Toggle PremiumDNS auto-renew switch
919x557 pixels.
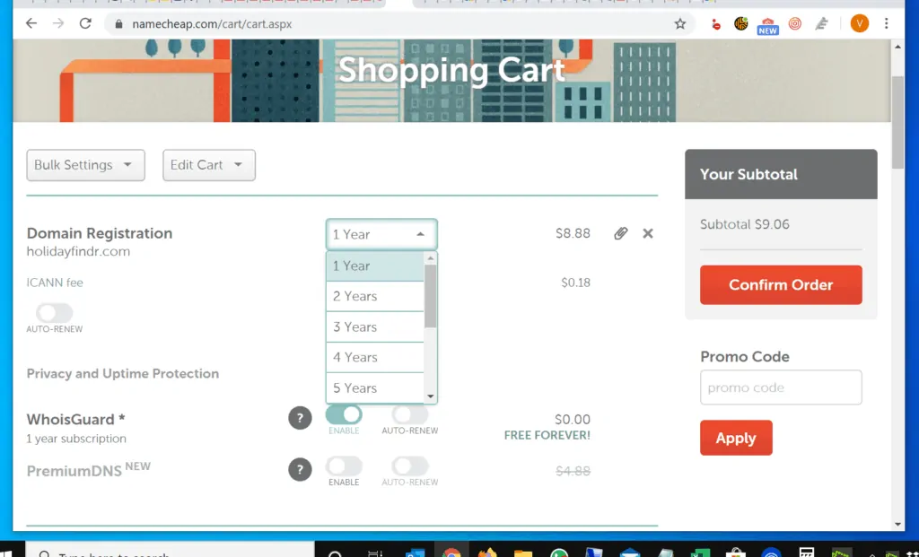[x=409, y=466]
